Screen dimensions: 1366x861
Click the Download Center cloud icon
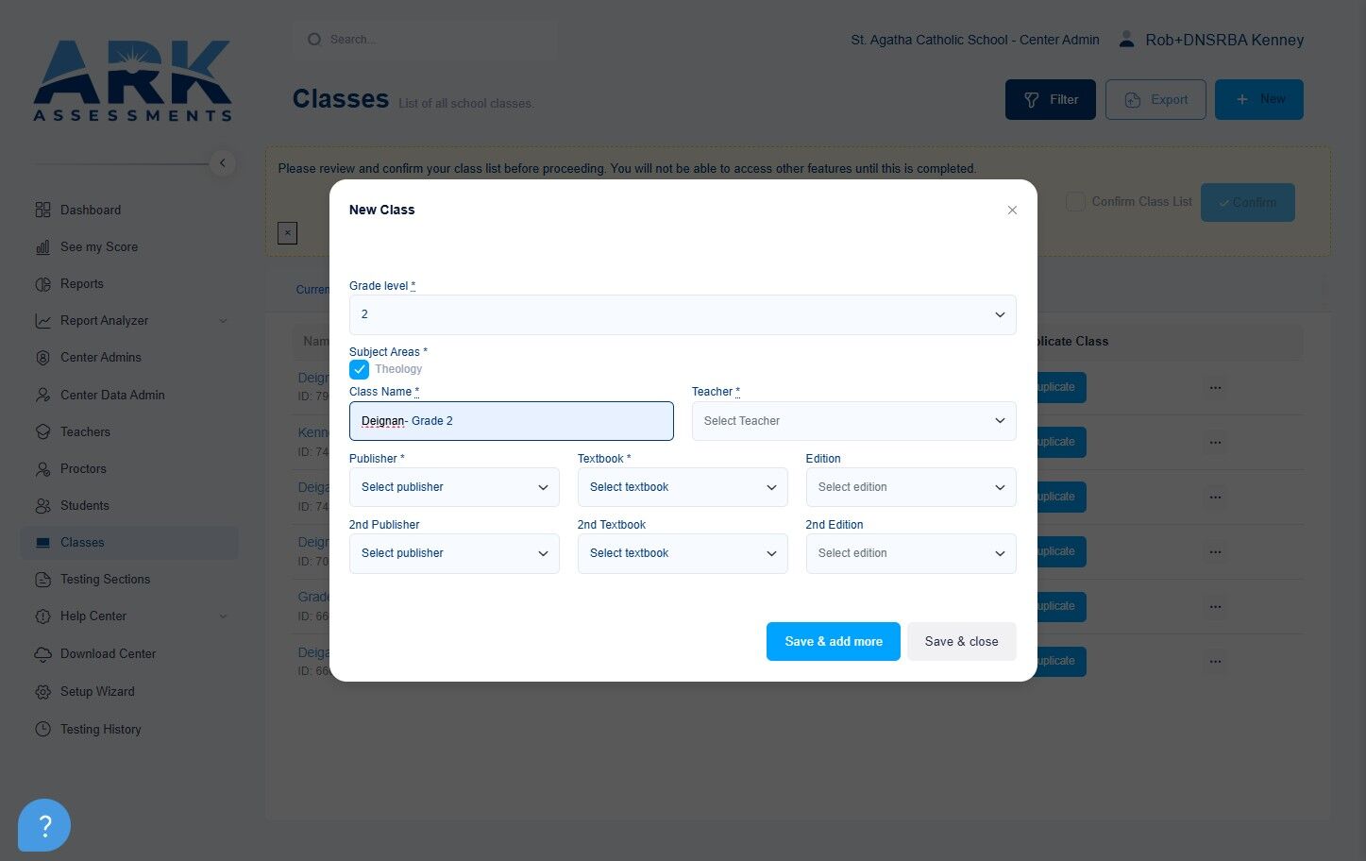click(42, 653)
